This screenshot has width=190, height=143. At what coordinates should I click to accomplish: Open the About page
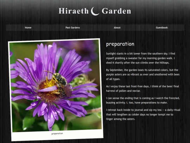tap(117, 28)
